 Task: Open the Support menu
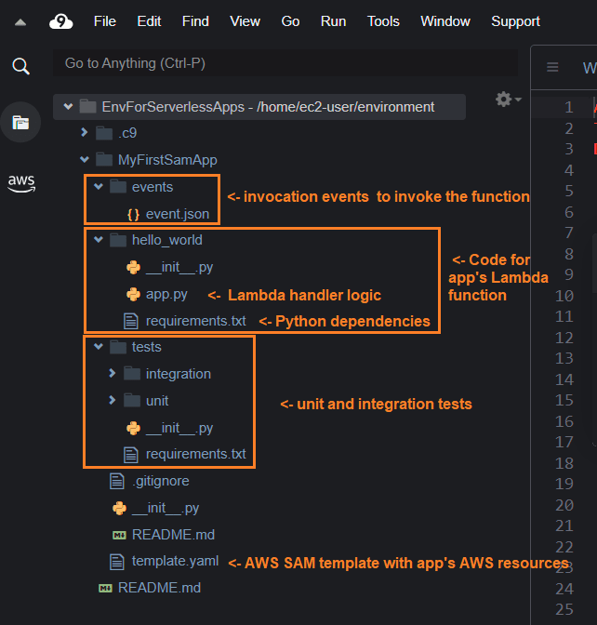click(515, 21)
